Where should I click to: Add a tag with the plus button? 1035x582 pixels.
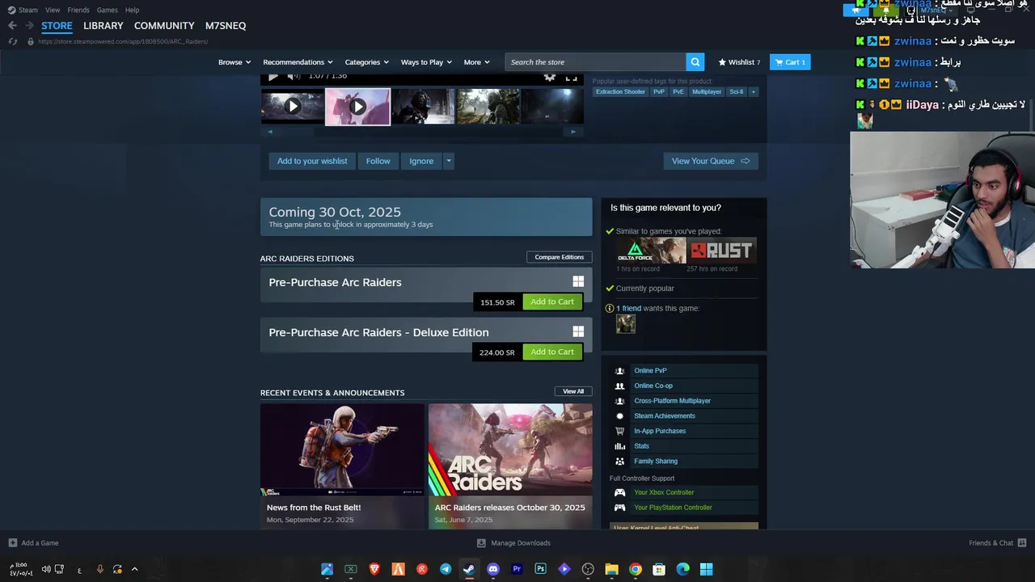[x=753, y=92]
